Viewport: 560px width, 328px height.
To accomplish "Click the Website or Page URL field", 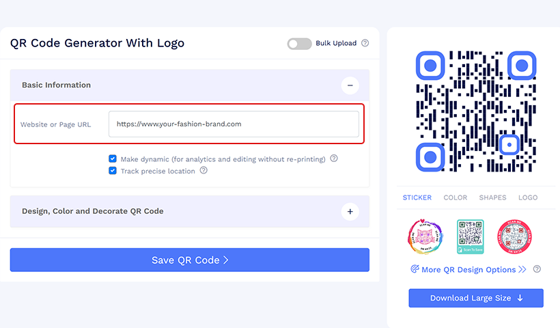I will [x=234, y=124].
